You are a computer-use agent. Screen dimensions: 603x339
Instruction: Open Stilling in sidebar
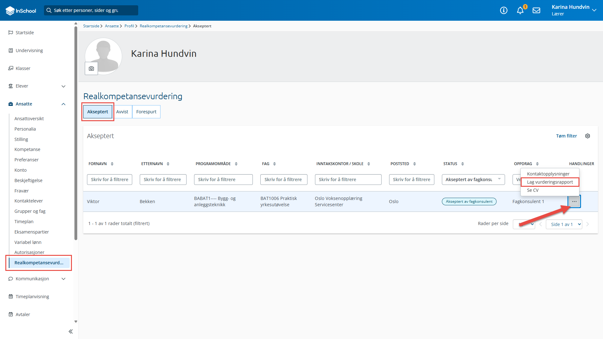(21, 139)
